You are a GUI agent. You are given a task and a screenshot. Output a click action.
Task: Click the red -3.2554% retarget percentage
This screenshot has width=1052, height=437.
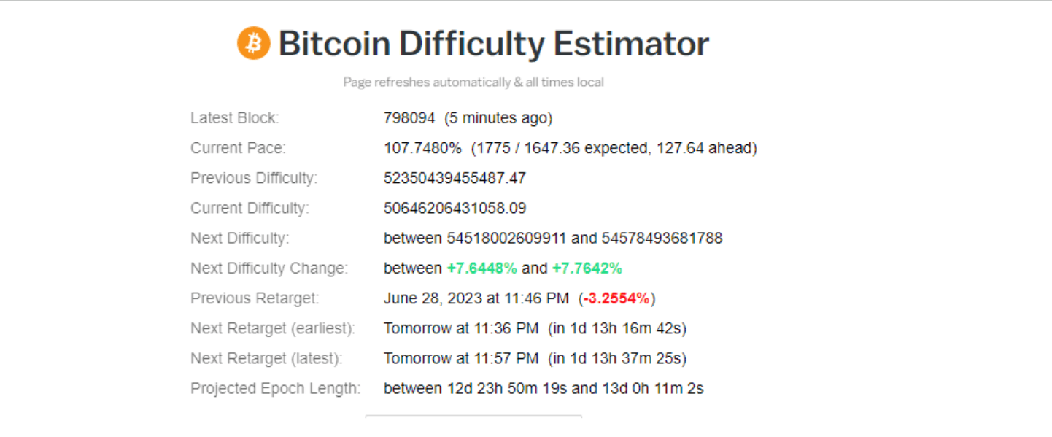(x=616, y=298)
